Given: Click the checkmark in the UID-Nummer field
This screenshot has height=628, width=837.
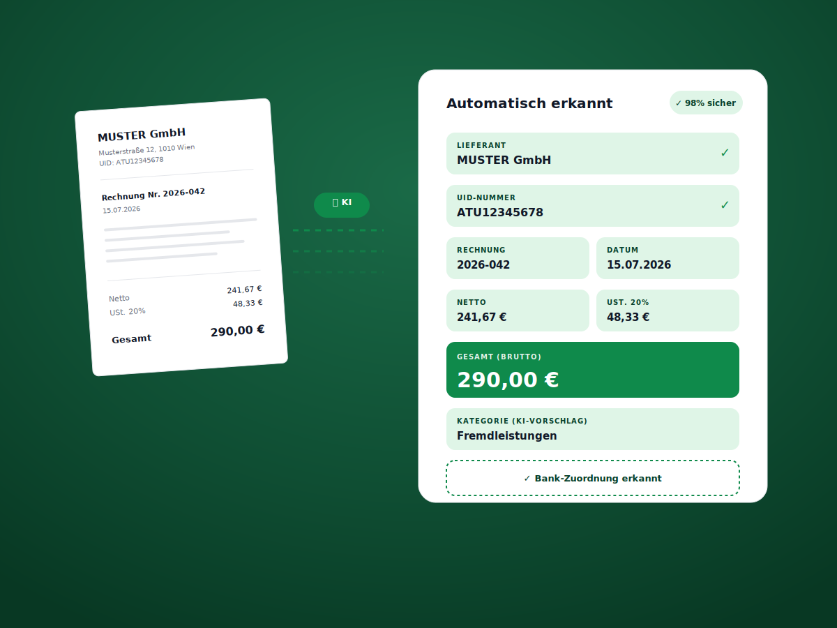Looking at the screenshot, I should 725,205.
